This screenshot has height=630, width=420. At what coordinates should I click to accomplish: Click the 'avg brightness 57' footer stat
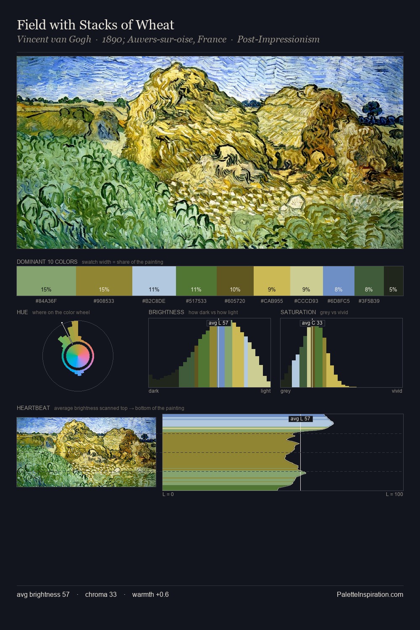point(43,595)
